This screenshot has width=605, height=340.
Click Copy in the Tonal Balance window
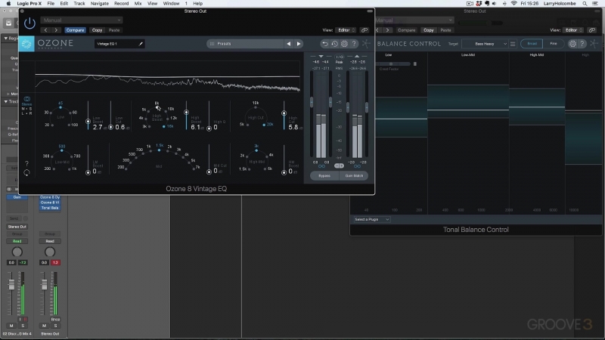pos(428,30)
